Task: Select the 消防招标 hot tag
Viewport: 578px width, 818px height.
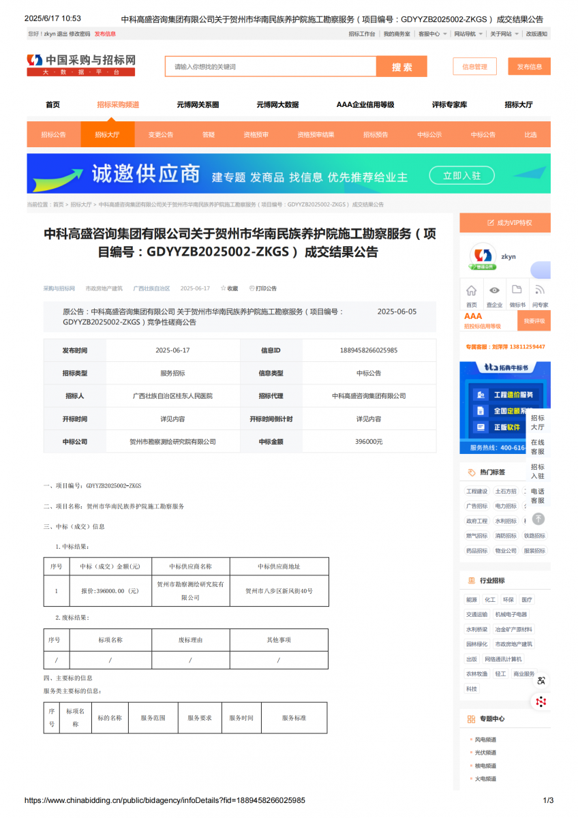Action: click(x=506, y=536)
